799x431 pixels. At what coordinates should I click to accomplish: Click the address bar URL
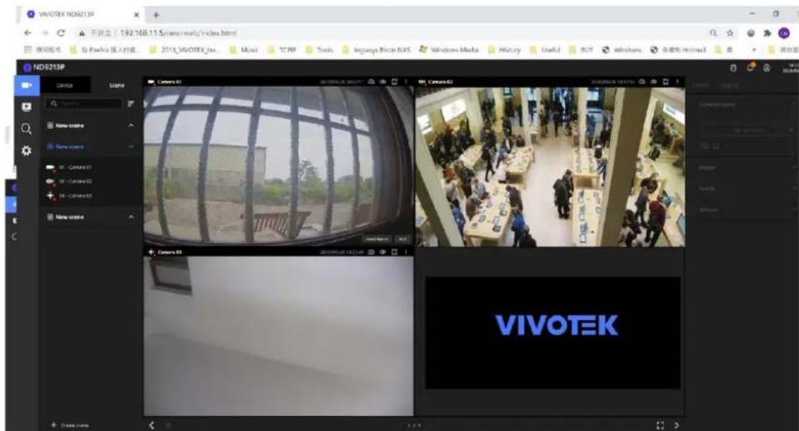179,33
